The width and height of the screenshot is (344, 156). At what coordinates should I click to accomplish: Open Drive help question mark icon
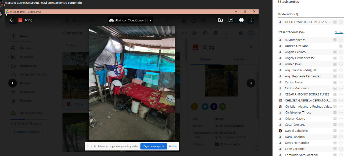[193, 21]
